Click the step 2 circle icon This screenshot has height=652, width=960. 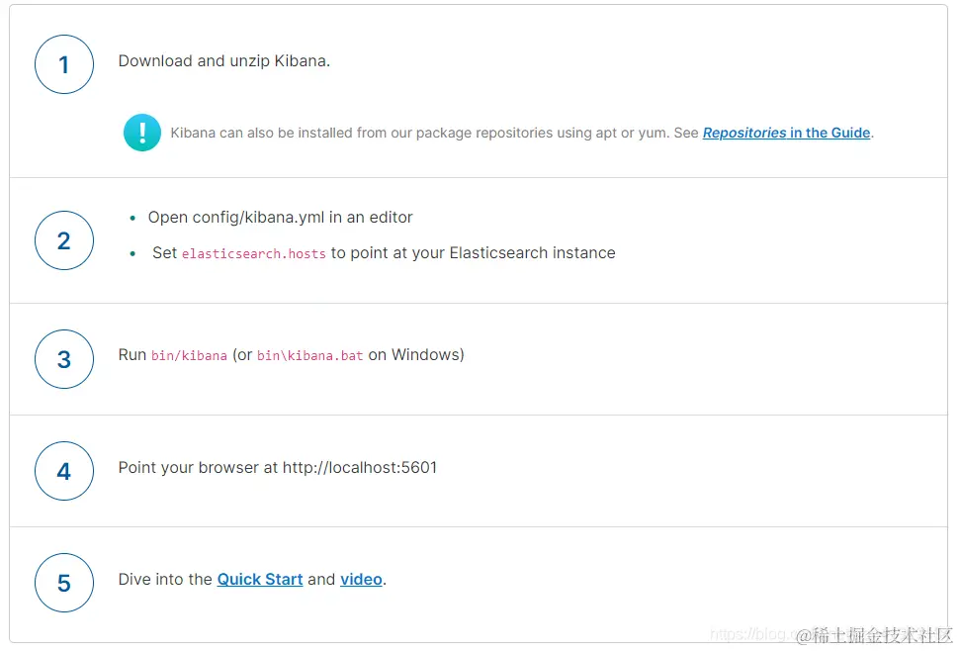click(x=64, y=240)
